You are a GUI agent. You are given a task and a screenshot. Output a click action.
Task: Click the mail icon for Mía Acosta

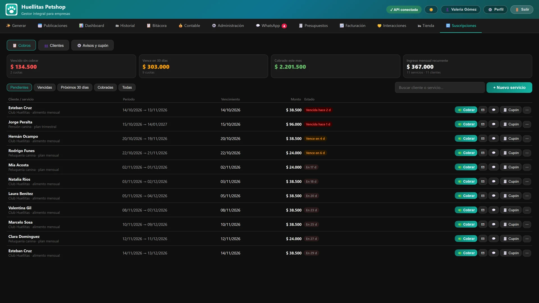[x=483, y=167]
